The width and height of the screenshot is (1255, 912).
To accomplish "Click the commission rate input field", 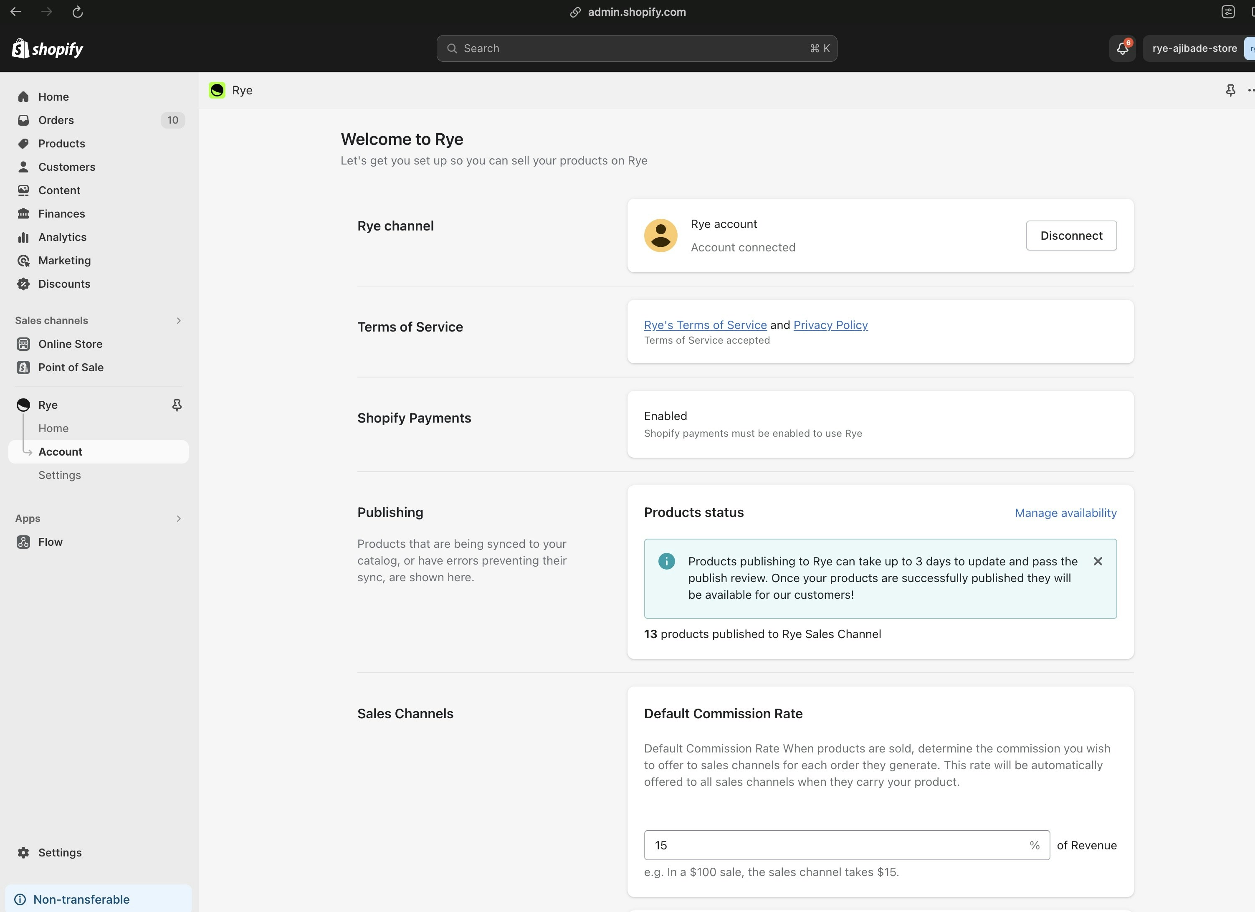I will pyautogui.click(x=847, y=845).
